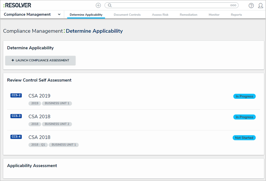The height and width of the screenshot is (181, 266).
Task: Click the Review Control Self Assessment heading
Action: [x=39, y=80]
